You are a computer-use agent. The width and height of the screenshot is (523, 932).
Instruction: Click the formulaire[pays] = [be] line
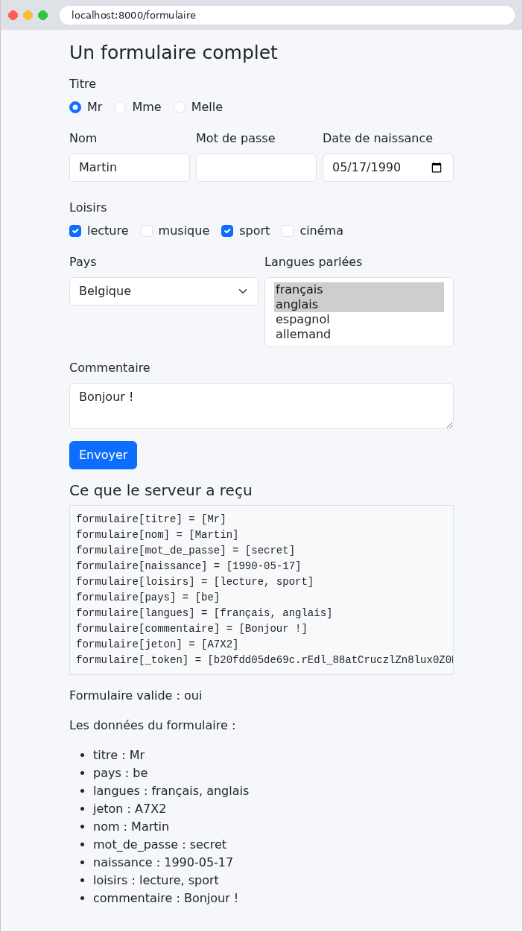[x=148, y=597]
